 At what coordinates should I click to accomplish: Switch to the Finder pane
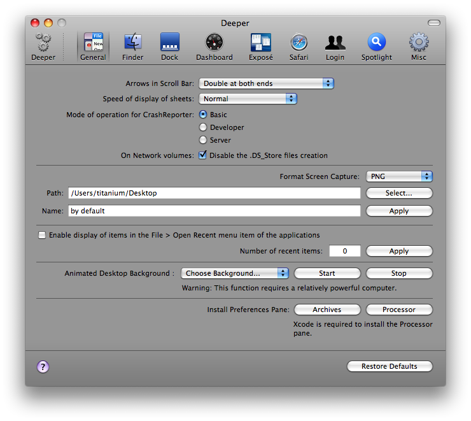click(x=133, y=47)
